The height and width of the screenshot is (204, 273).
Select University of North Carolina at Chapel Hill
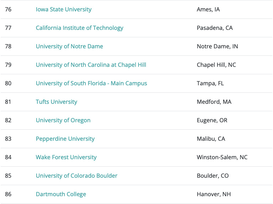[x=91, y=65]
